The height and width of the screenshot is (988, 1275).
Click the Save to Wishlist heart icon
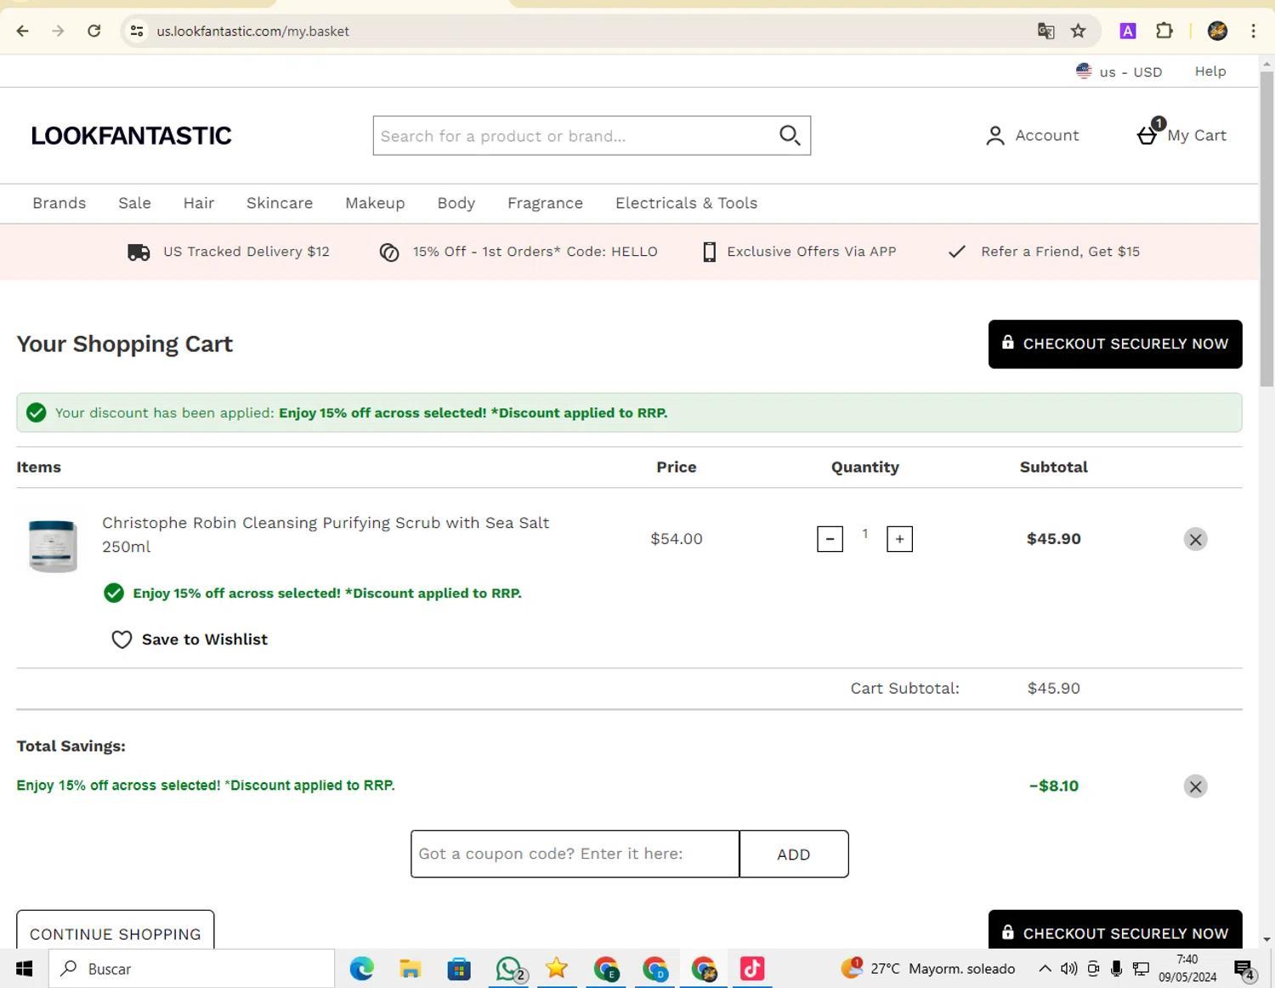click(122, 639)
